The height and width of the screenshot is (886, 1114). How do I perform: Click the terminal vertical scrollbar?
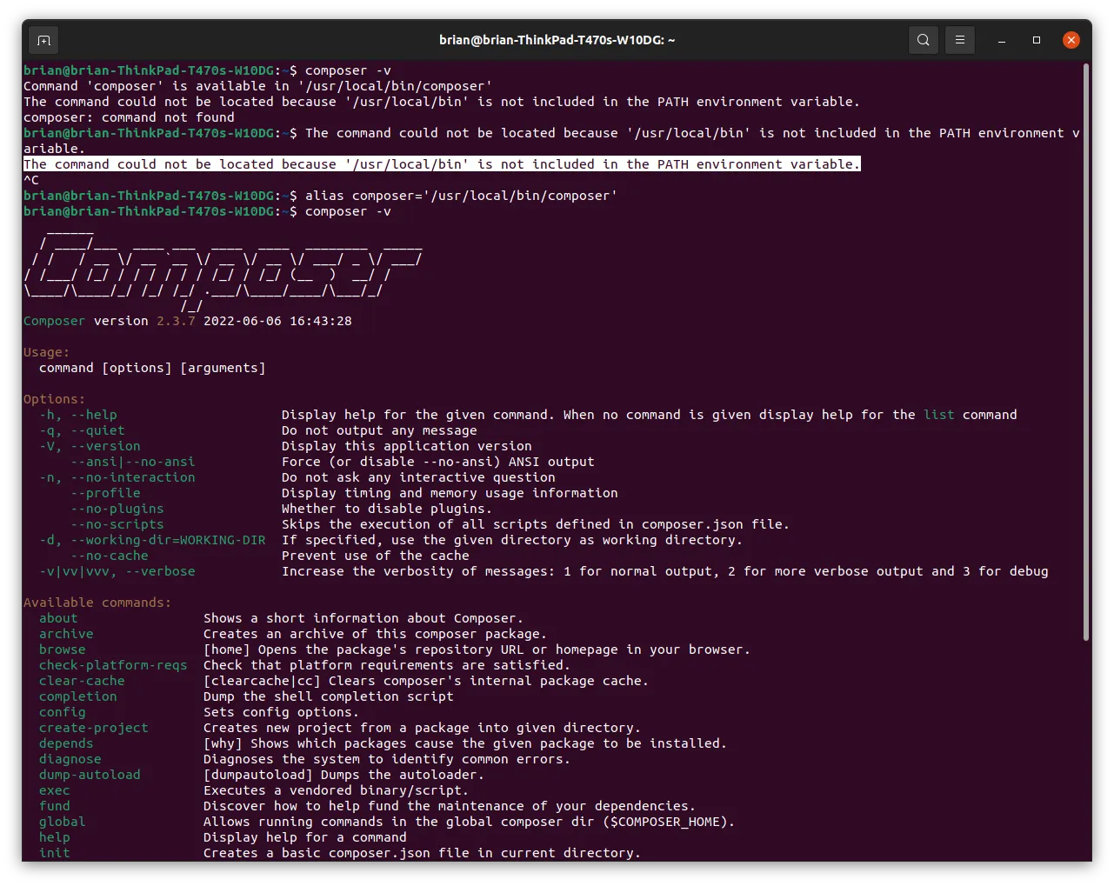1086,352
